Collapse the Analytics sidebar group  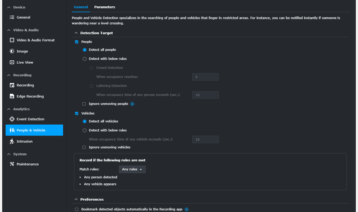point(9,109)
